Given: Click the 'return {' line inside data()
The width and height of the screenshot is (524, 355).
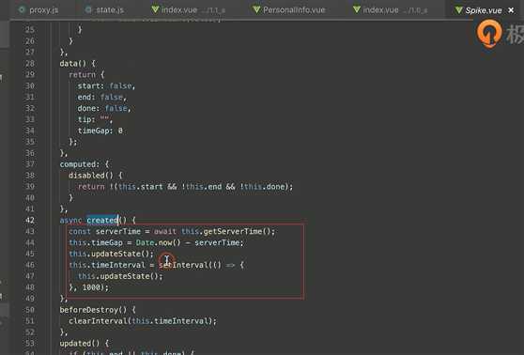Looking at the screenshot, I should click(x=86, y=74).
